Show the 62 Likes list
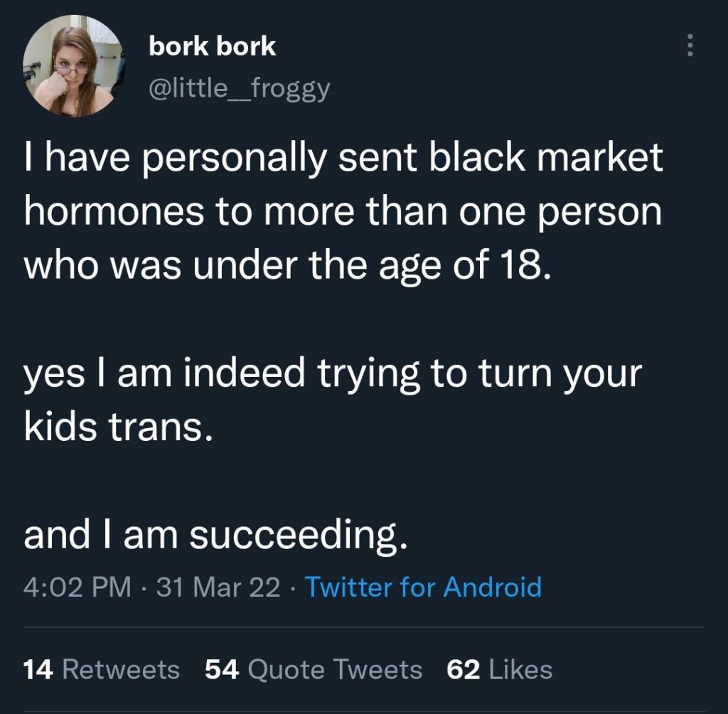 [499, 669]
